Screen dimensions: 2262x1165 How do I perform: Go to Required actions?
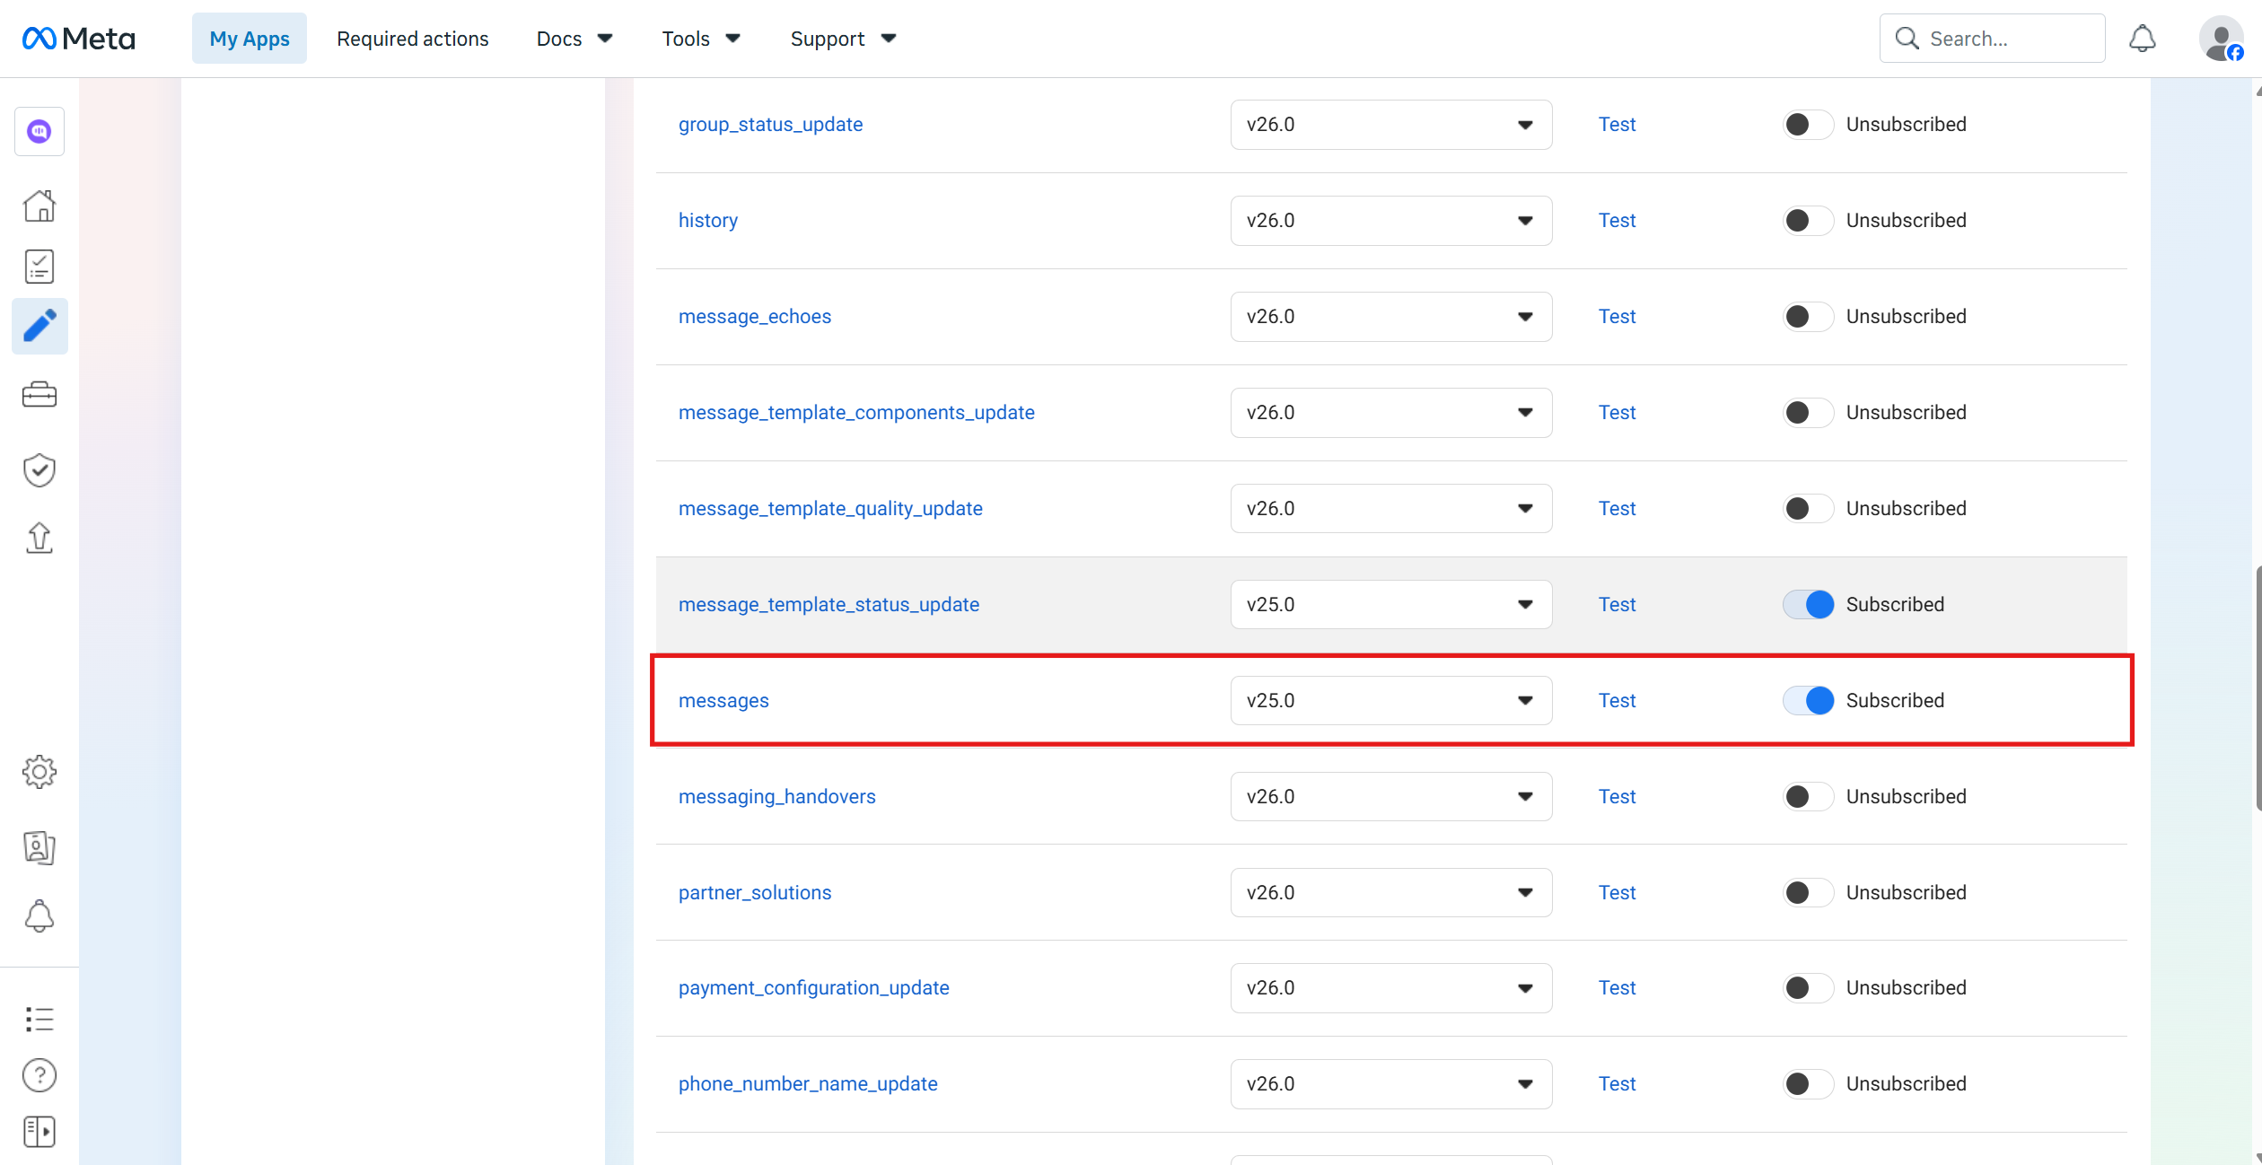tap(413, 39)
